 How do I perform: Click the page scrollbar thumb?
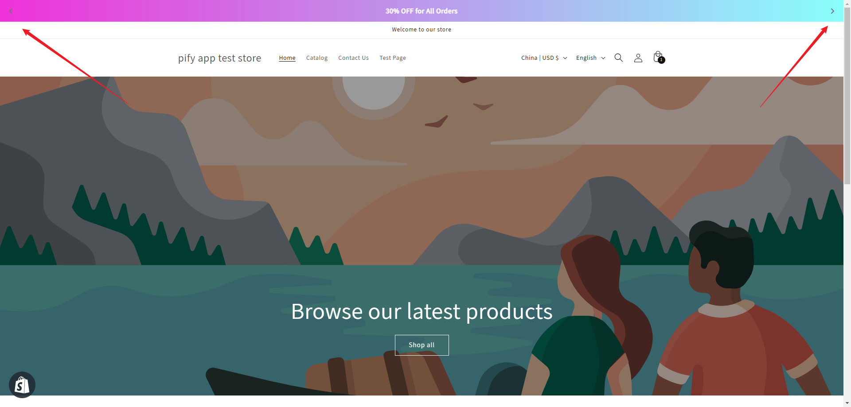click(x=847, y=95)
